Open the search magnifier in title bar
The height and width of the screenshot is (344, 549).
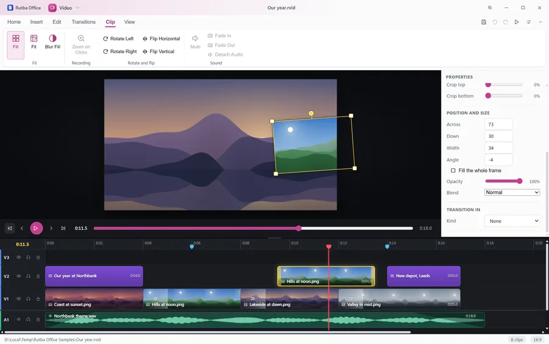(x=490, y=8)
